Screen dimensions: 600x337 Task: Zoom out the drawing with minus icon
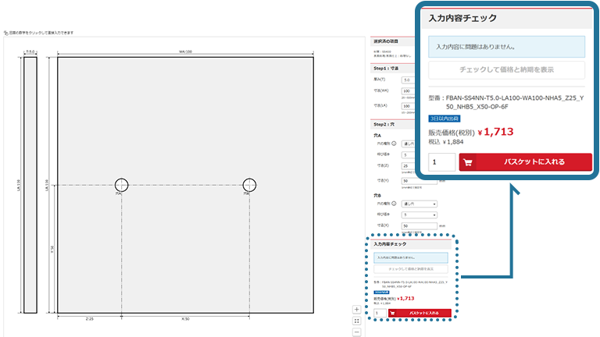click(356, 332)
